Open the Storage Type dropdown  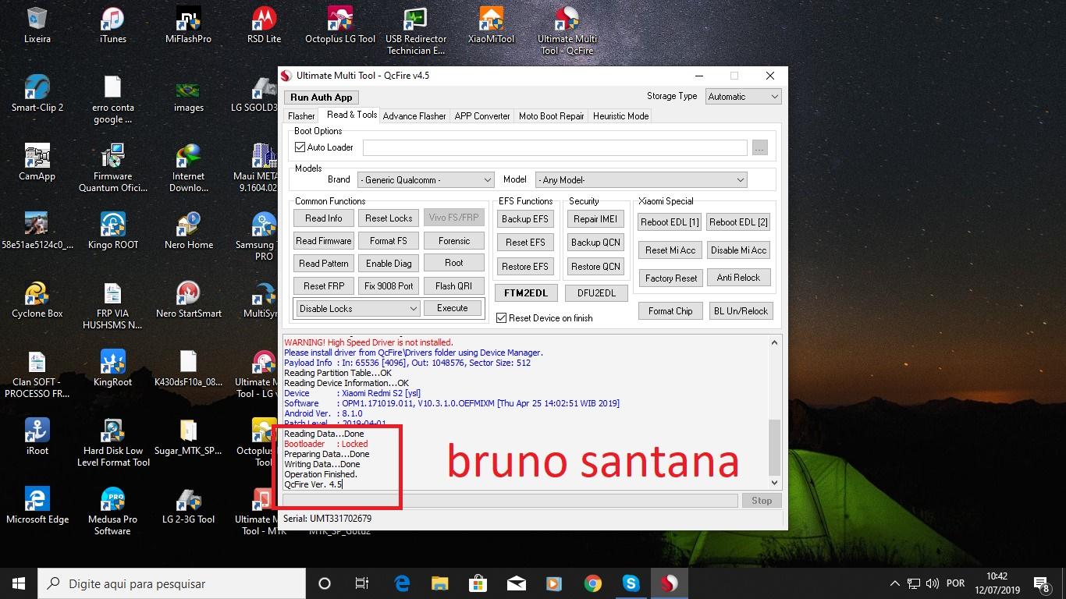point(743,97)
